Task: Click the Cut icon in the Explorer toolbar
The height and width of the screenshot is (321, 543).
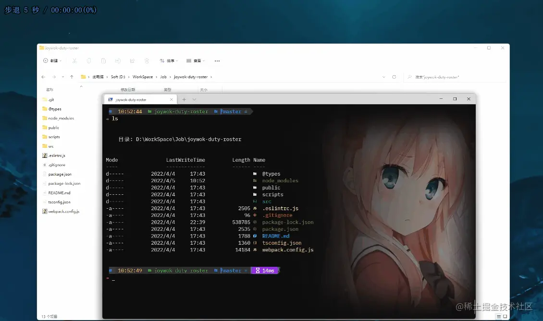Action: coord(75,60)
